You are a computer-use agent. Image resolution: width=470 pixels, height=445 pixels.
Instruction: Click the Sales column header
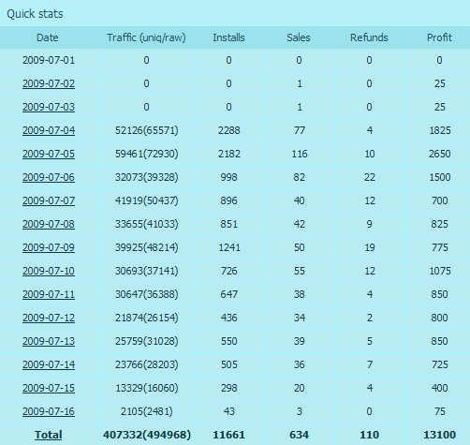(299, 37)
